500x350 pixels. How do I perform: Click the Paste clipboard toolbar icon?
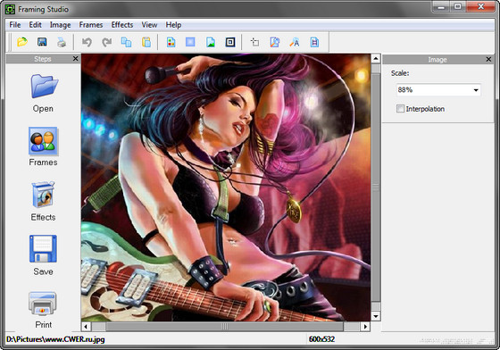point(146,42)
